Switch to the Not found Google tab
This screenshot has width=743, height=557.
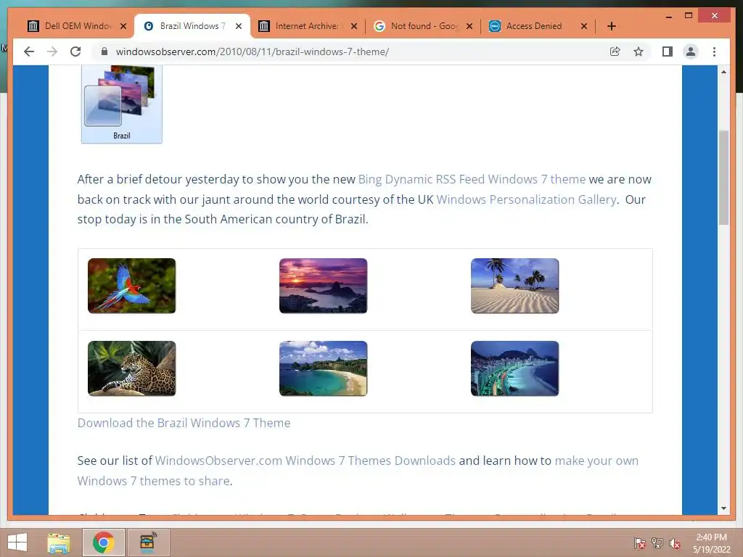[x=422, y=26]
